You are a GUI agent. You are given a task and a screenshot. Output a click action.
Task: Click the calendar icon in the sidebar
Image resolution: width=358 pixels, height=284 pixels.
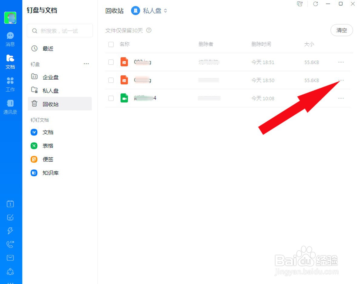coord(10,204)
